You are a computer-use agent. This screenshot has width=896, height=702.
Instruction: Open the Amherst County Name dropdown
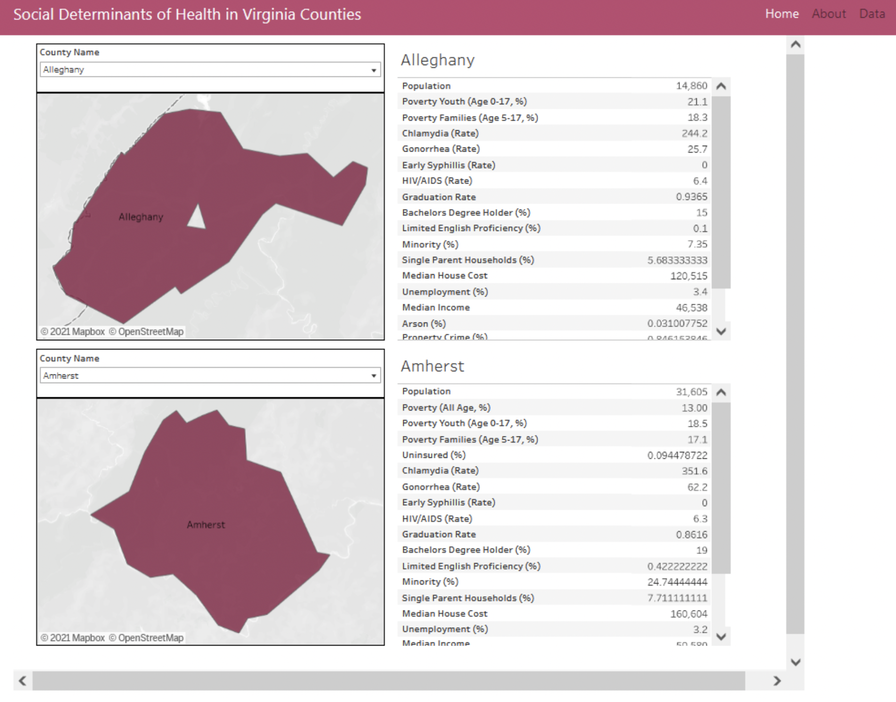pos(210,376)
